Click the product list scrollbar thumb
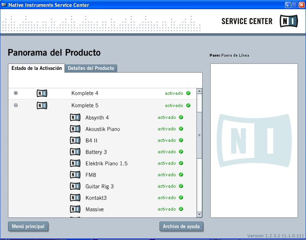The height and width of the screenshot is (240, 306). pyautogui.click(x=199, y=135)
